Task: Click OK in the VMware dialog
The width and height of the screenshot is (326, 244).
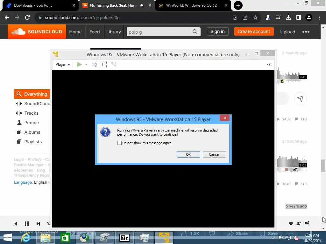Action: click(188, 154)
